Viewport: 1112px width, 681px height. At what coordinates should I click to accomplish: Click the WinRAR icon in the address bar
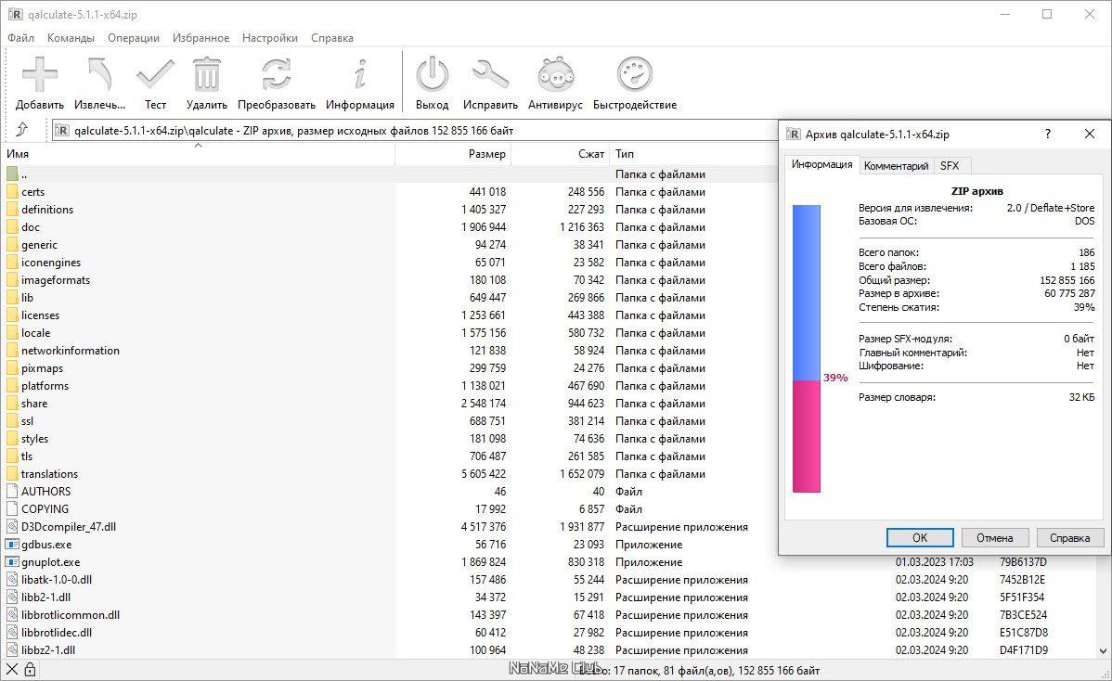62,131
